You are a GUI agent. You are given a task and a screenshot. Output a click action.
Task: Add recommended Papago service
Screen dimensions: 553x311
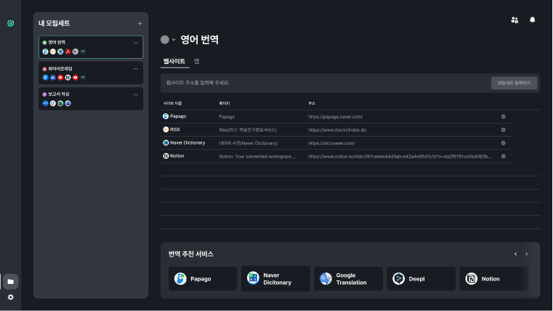(x=203, y=278)
